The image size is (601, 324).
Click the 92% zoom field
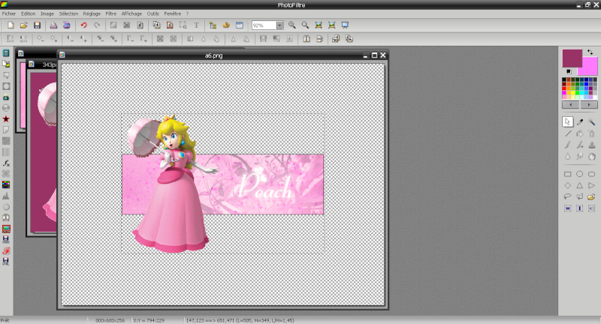point(264,25)
